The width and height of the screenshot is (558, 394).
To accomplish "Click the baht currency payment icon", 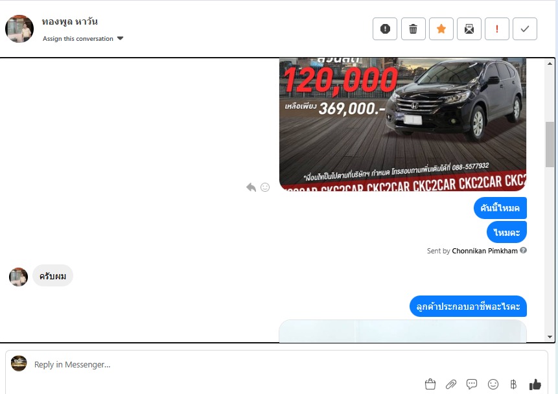I will [513, 384].
